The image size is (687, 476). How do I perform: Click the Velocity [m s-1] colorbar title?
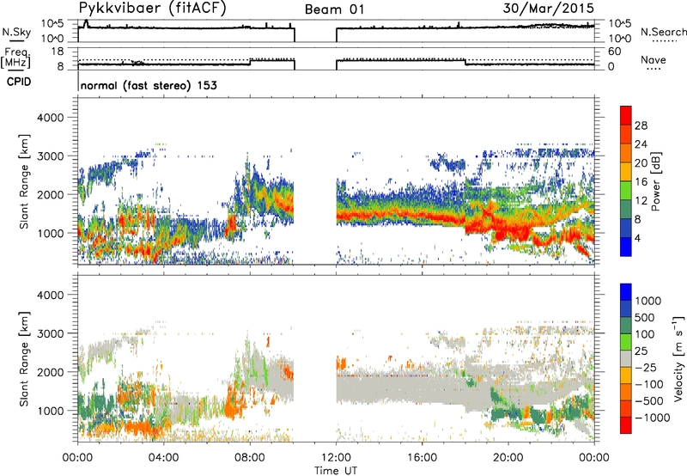(x=678, y=358)
